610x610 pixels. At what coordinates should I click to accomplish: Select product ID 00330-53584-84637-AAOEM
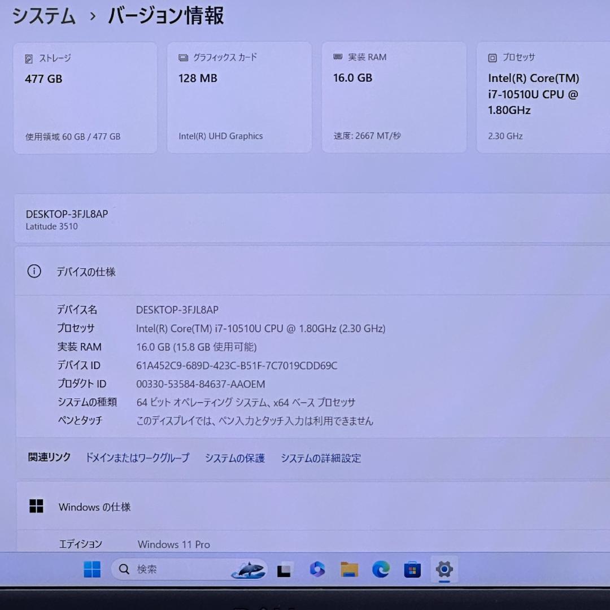[x=201, y=384]
